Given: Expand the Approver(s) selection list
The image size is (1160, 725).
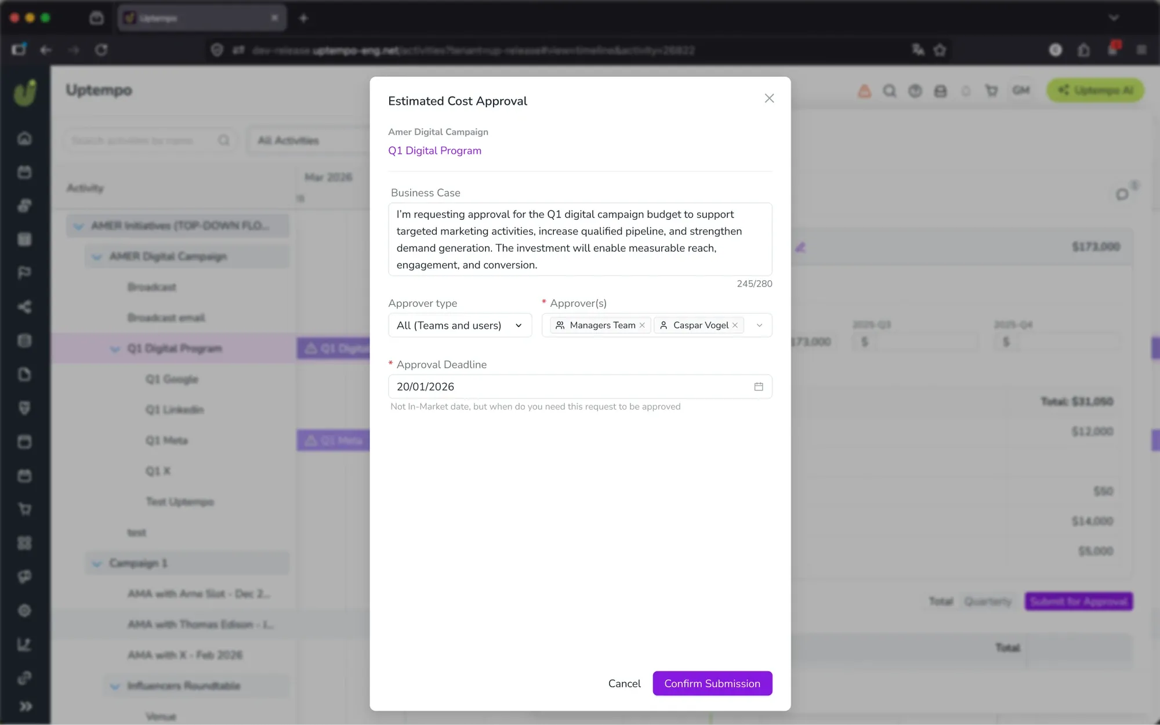Looking at the screenshot, I should (x=759, y=325).
